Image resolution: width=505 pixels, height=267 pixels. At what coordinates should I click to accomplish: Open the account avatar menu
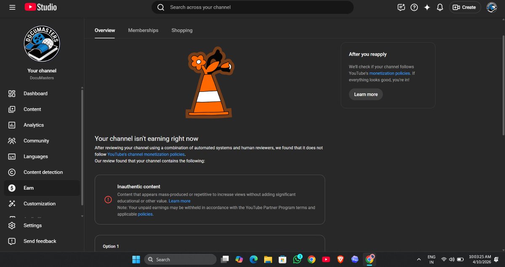(x=492, y=7)
